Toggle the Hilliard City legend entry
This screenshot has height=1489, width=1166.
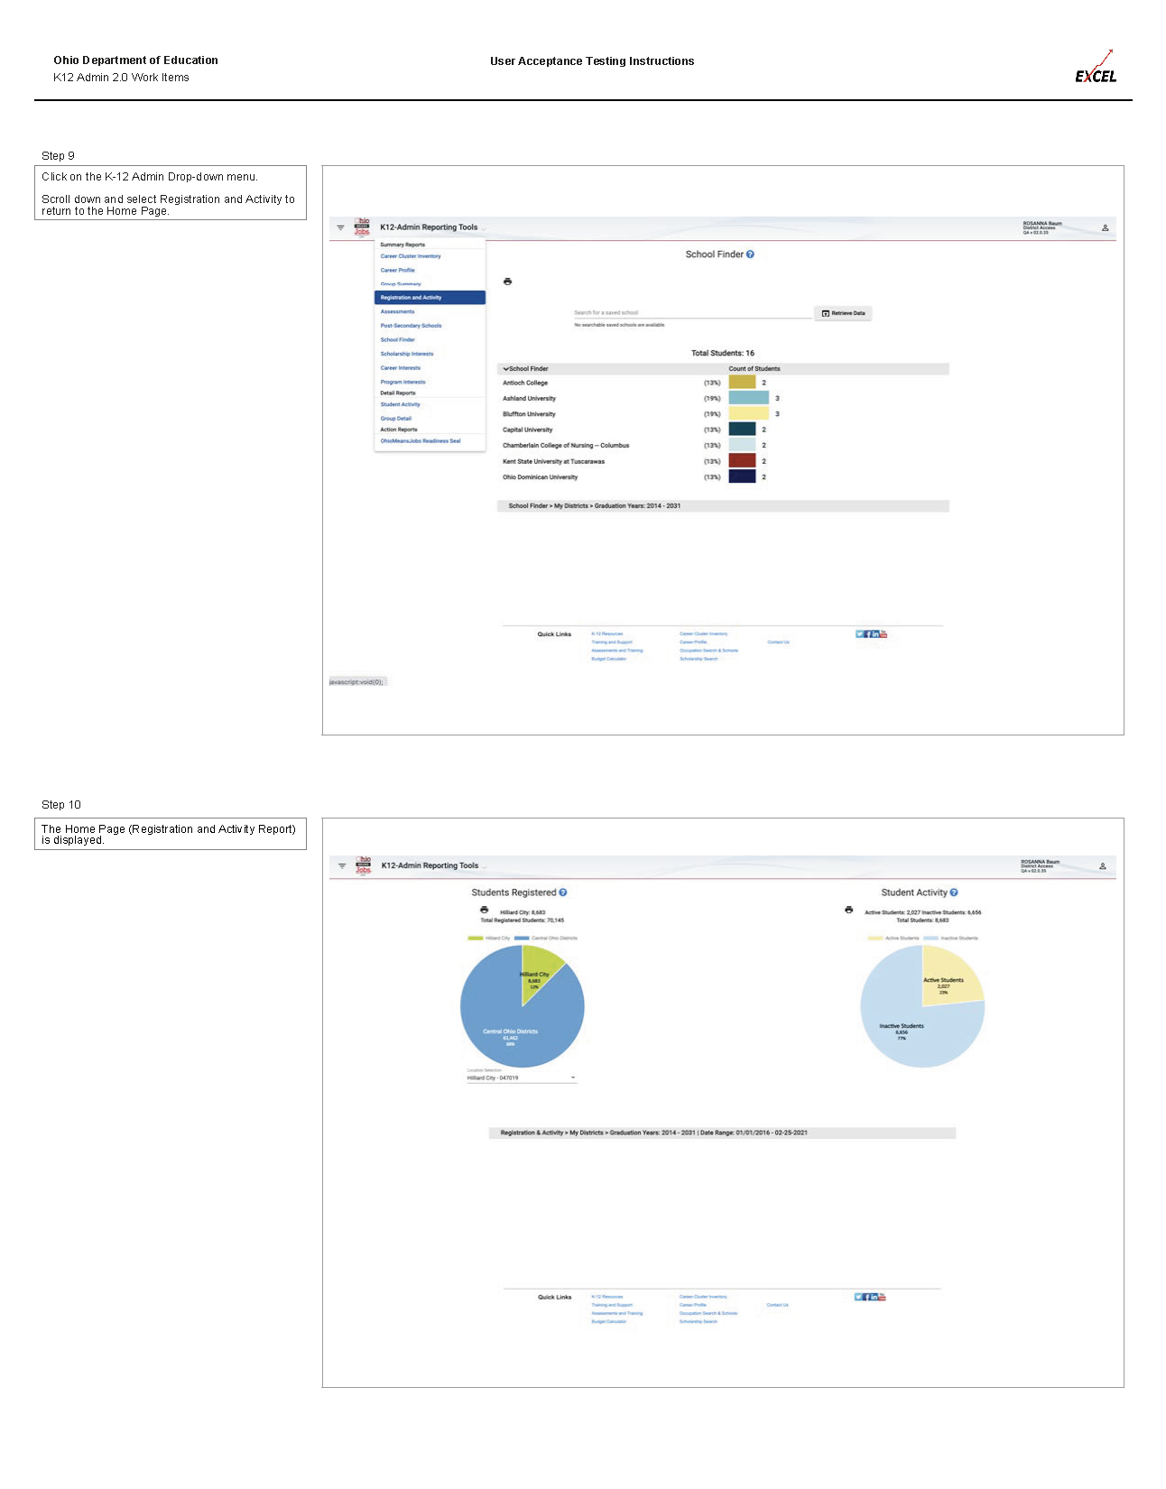[x=489, y=939]
